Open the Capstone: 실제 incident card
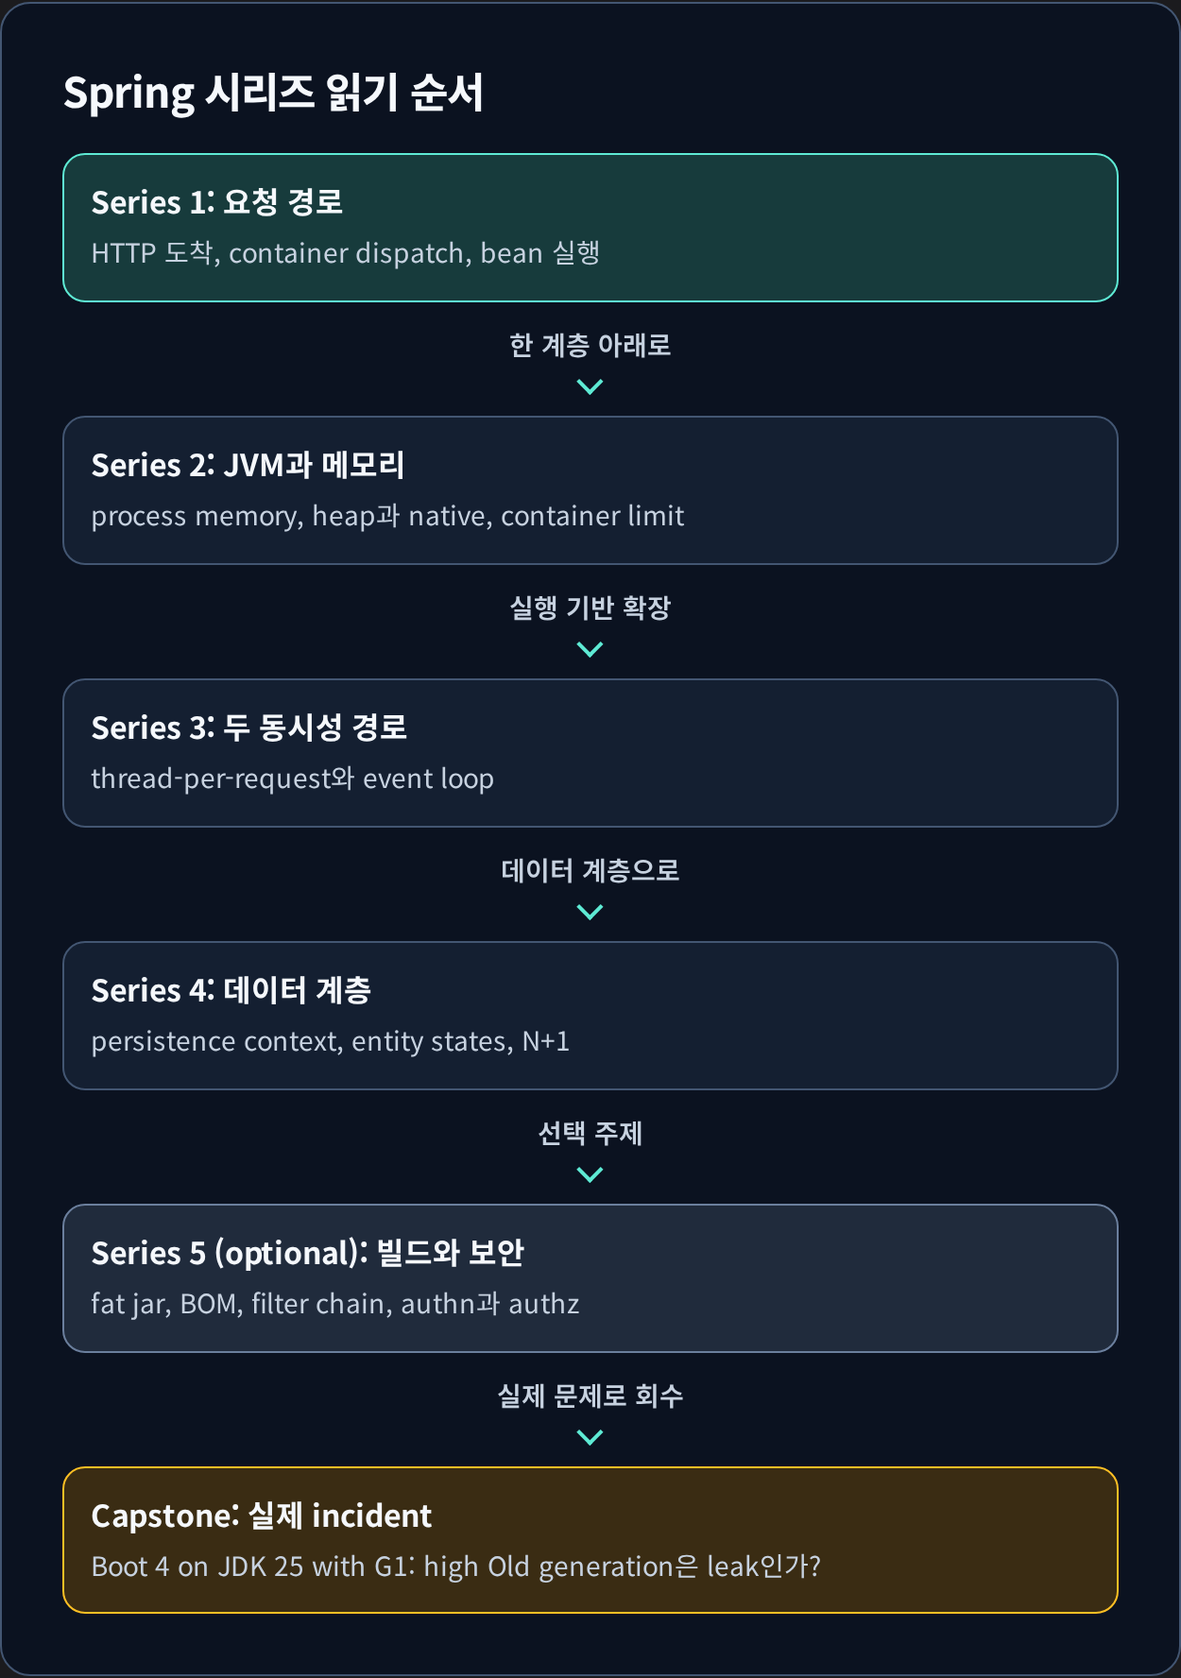 point(590,1540)
